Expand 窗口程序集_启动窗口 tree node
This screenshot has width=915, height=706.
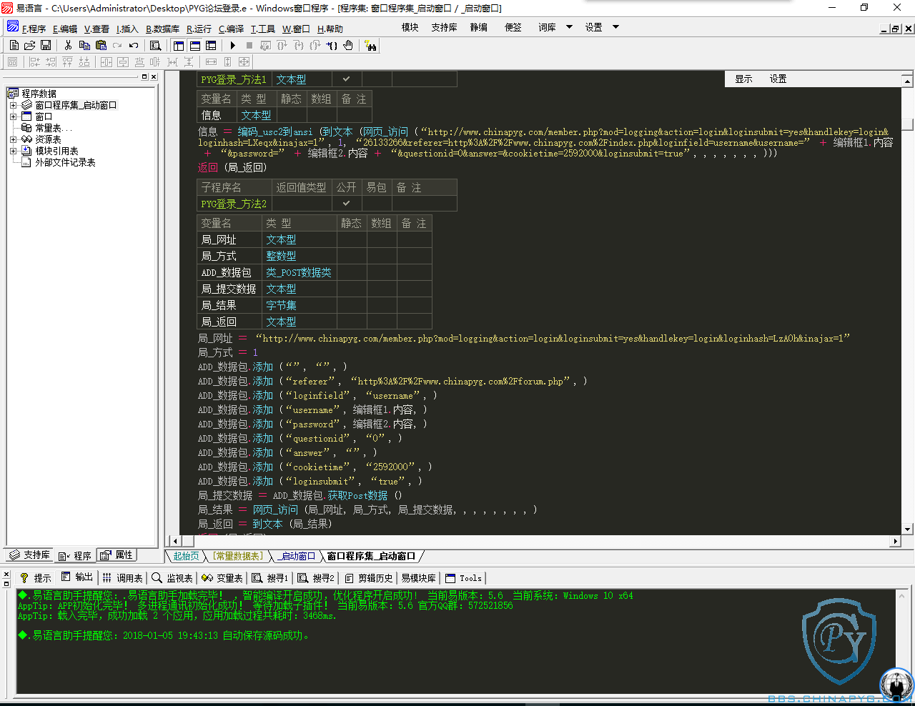click(13, 105)
